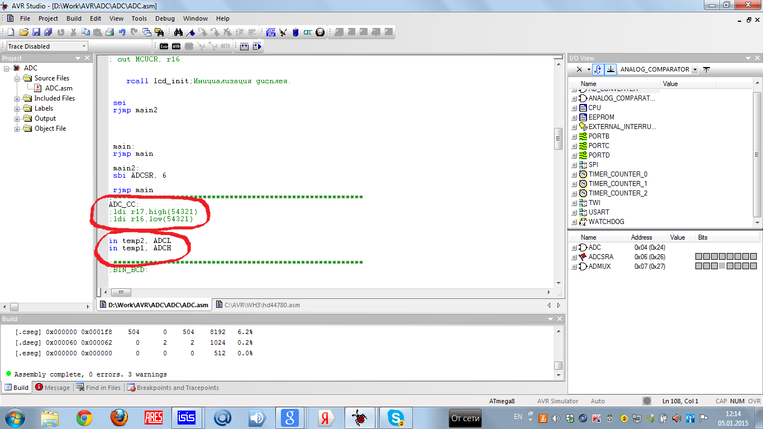Click the 'AVR' programmer toolbar icon

(x=177, y=46)
